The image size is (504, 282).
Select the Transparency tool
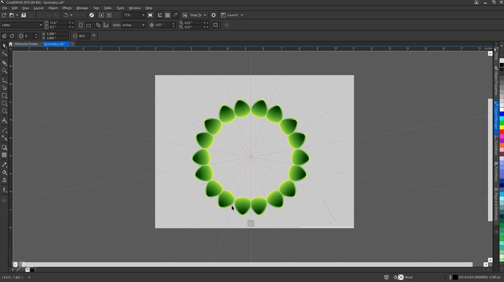[x=4, y=155]
